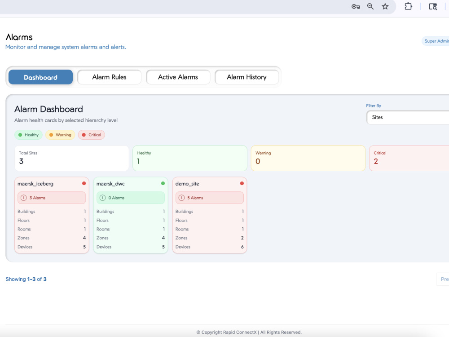Open the 3 Alarms badge on maersk_iceberg

click(x=52, y=198)
